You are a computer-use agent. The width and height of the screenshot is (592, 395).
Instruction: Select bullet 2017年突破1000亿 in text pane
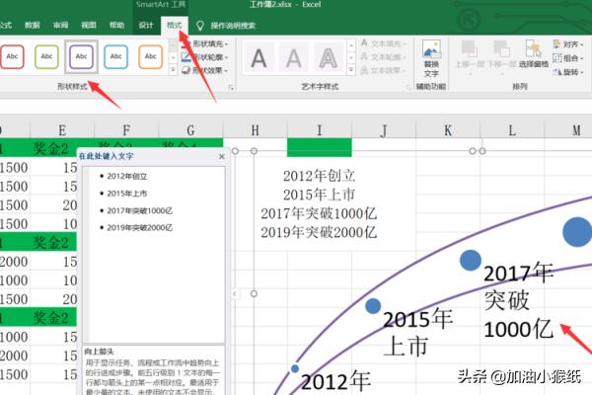(140, 210)
